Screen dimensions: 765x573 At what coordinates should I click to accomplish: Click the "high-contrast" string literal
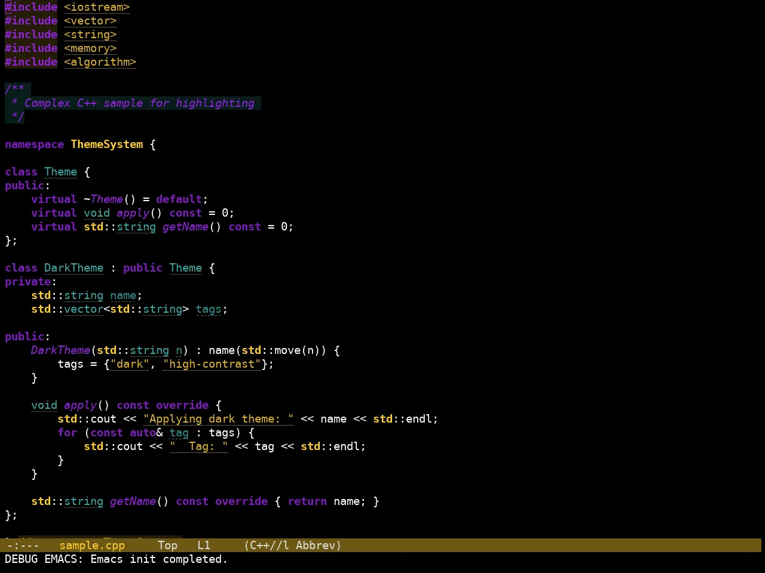pos(212,364)
